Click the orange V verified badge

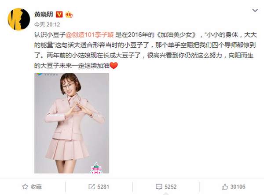(x=59, y=15)
